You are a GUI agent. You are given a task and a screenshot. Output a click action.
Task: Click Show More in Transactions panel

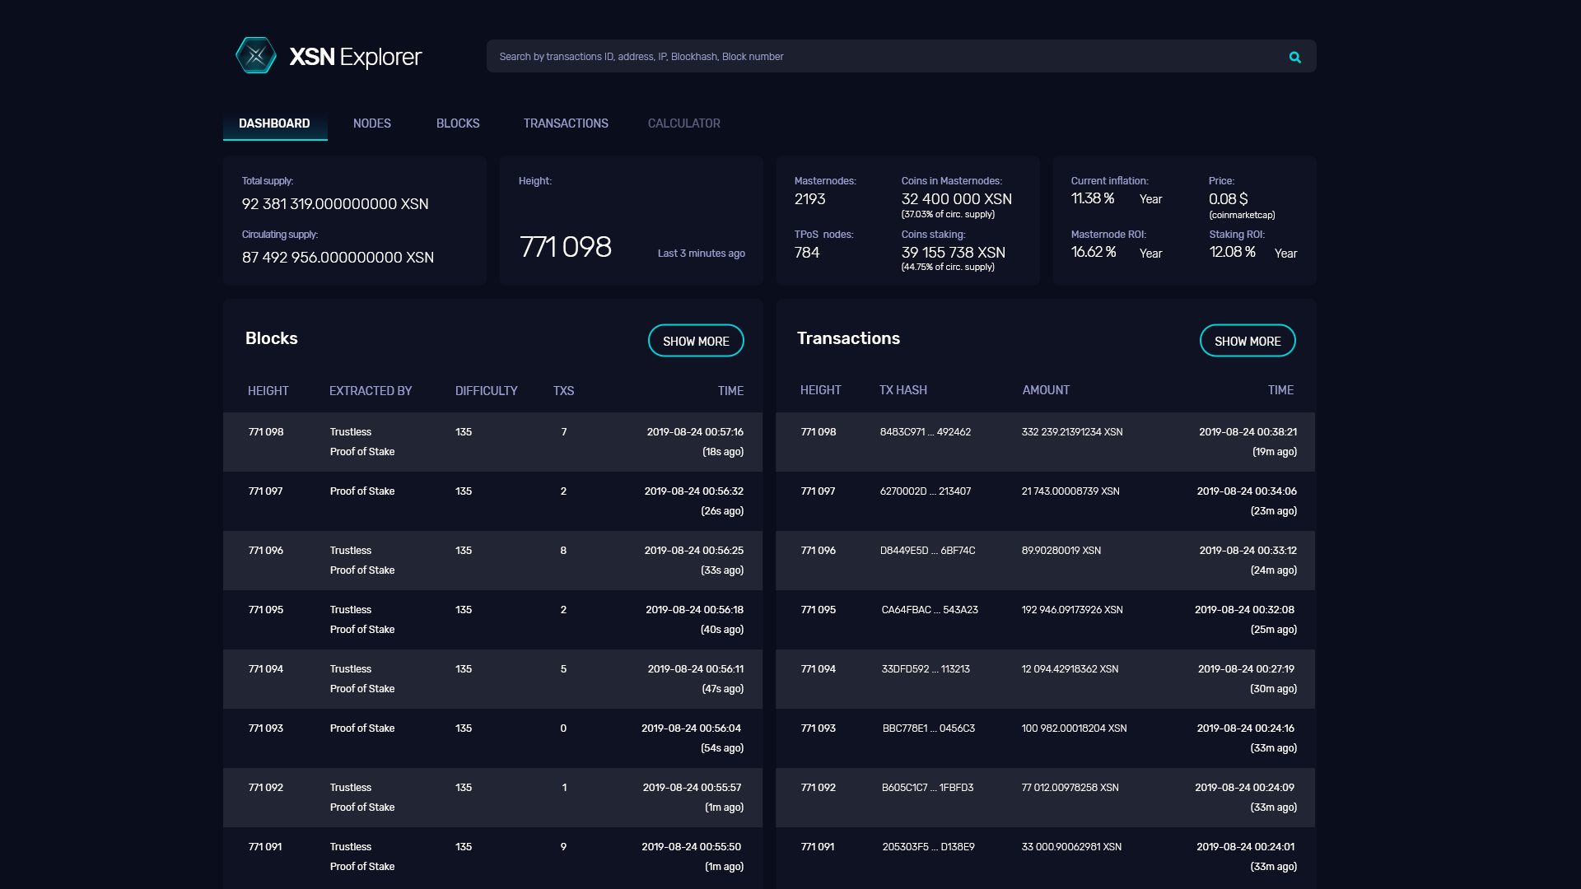[1247, 341]
